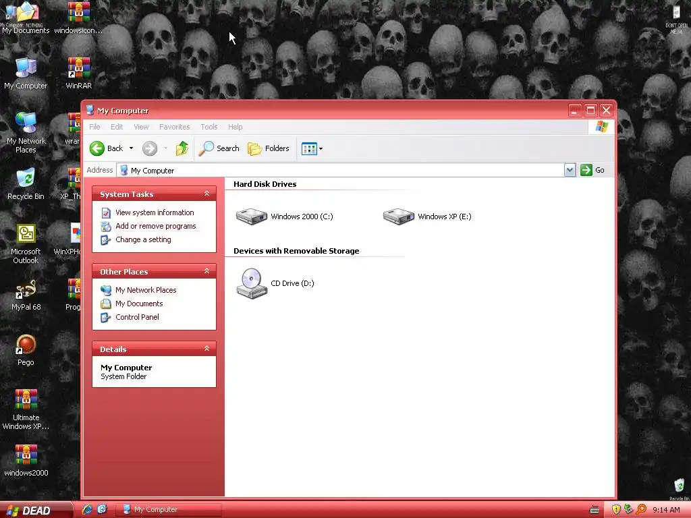Screen dimensions: 691x518
Task: Click the second quick launch icon
Action: coord(102,509)
